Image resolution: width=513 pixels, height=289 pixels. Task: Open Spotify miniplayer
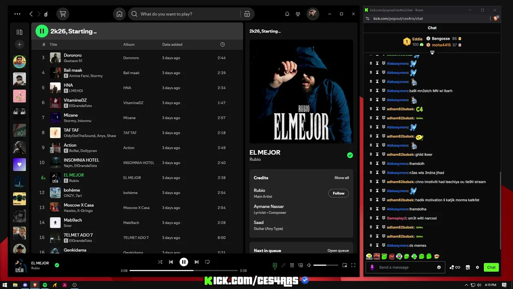pyautogui.click(x=345, y=265)
